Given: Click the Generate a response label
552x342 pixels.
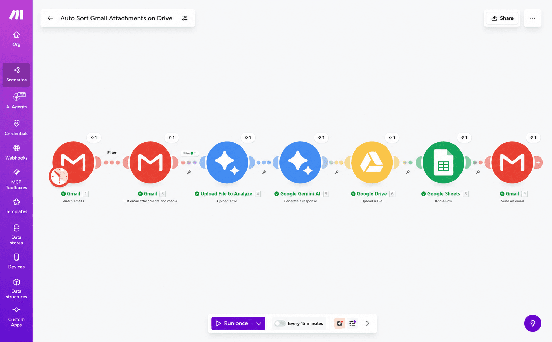Looking at the screenshot, I should [x=300, y=201].
